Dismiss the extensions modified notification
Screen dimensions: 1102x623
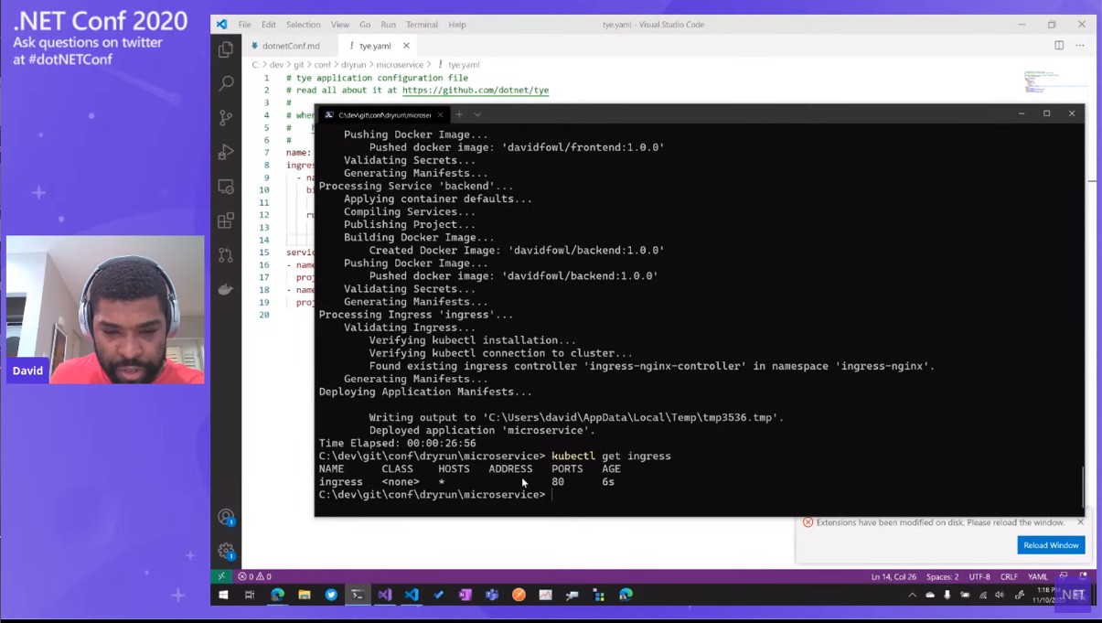pyautogui.click(x=1080, y=522)
